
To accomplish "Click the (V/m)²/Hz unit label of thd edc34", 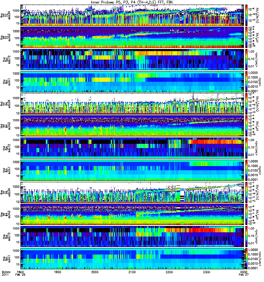I will tap(257, 104).
